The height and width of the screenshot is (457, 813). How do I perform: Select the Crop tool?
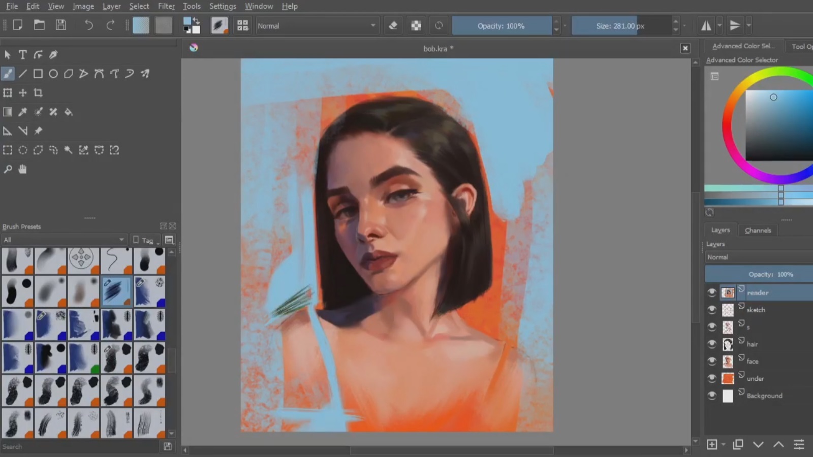(38, 93)
